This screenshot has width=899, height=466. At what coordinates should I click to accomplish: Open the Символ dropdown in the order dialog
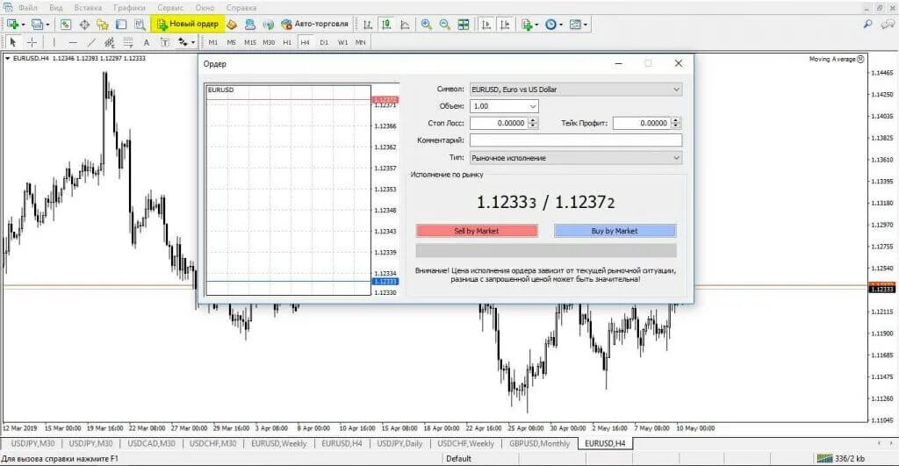576,90
